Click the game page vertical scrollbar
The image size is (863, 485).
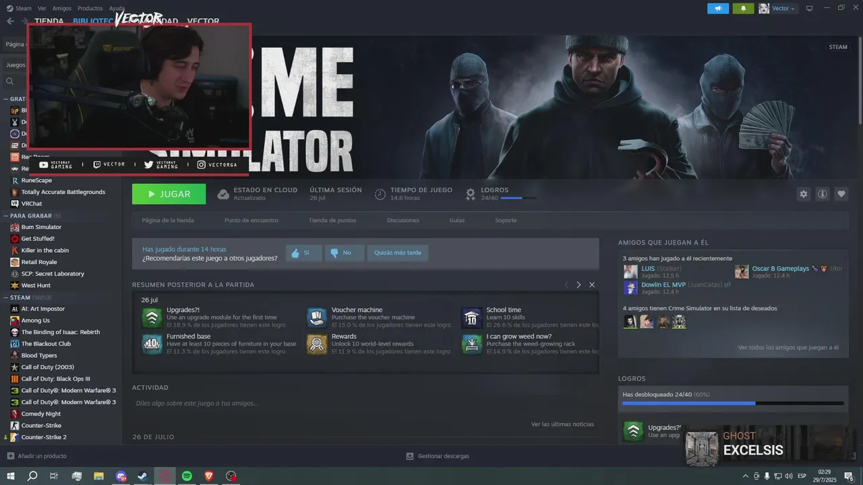pos(860,79)
